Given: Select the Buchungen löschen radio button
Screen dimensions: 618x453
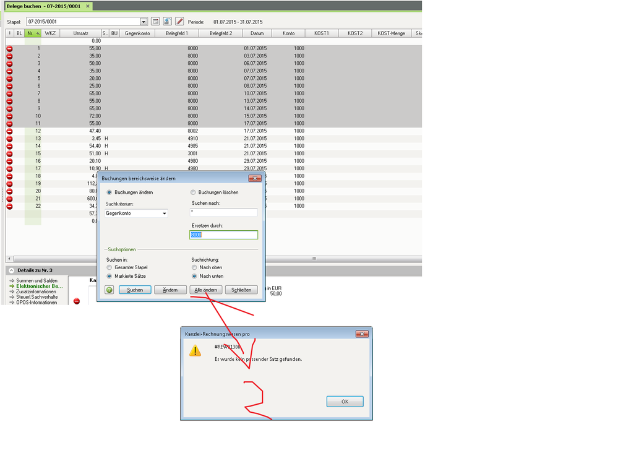Looking at the screenshot, I should coord(193,192).
